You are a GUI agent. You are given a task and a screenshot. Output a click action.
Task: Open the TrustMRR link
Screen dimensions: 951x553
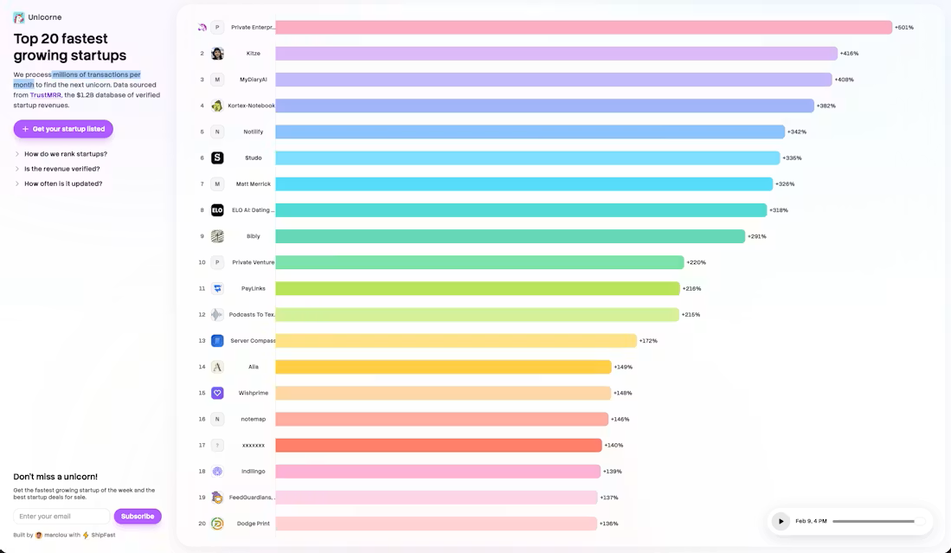point(46,95)
